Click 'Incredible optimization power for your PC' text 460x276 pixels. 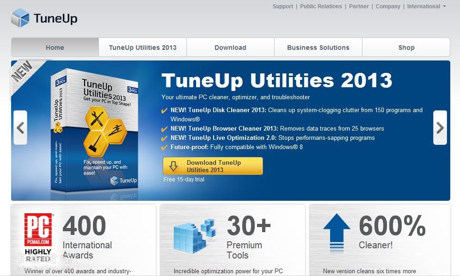pyautogui.click(x=228, y=271)
